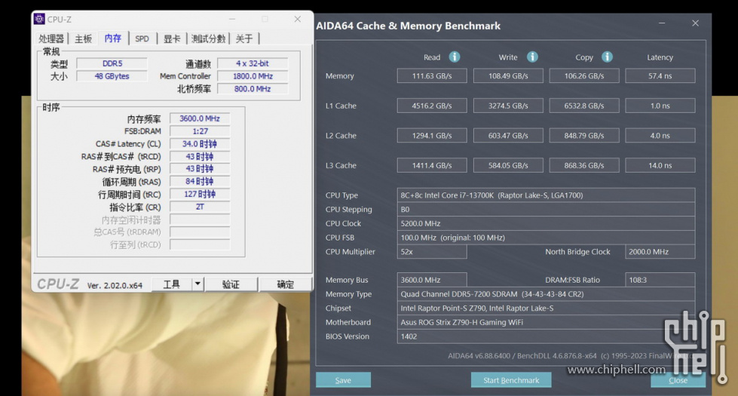Click the FSB:DRAM value 1:27
The height and width of the screenshot is (396, 738).
click(200, 131)
